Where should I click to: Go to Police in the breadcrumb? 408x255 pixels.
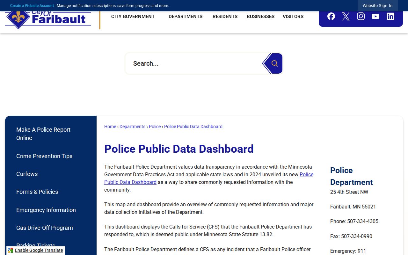[x=155, y=127]
